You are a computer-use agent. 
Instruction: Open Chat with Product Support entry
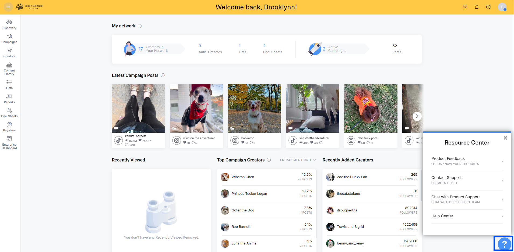tap(467, 199)
